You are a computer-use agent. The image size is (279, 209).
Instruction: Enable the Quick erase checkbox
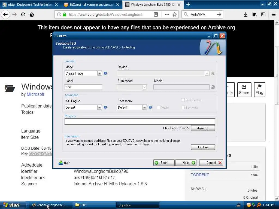click(x=183, y=100)
